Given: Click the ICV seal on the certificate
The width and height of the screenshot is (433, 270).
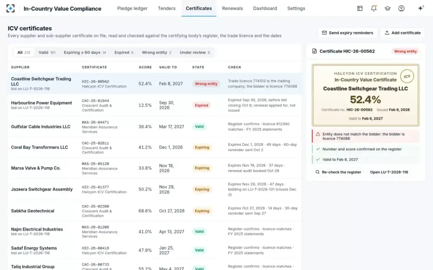Looking at the screenshot, I should point(407,76).
